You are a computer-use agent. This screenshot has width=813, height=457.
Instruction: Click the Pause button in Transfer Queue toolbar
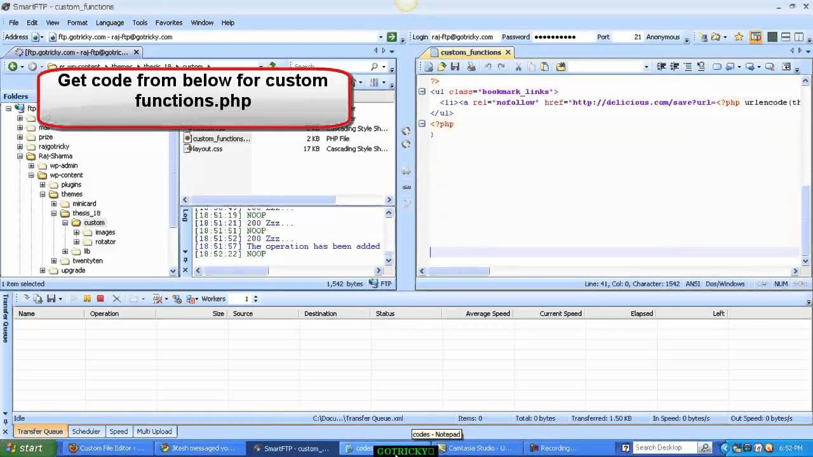coord(87,299)
